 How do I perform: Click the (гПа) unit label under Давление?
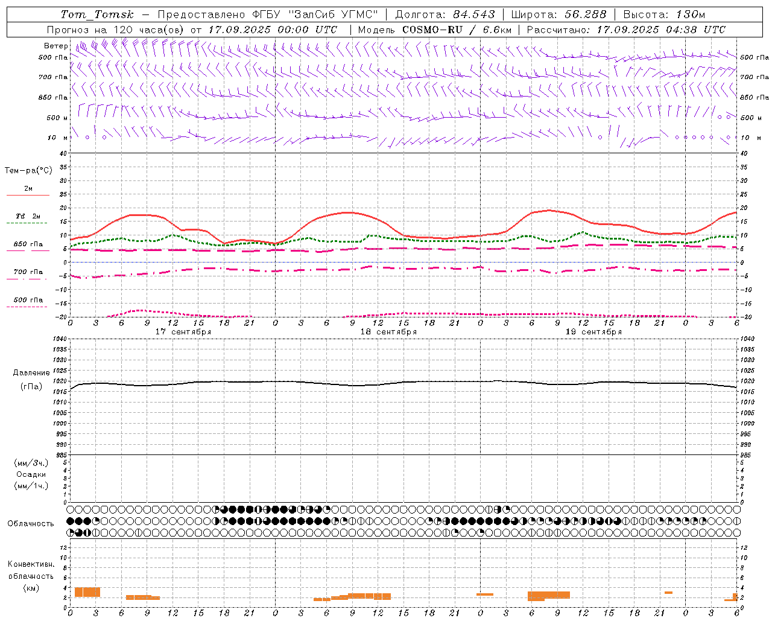pos(31,387)
